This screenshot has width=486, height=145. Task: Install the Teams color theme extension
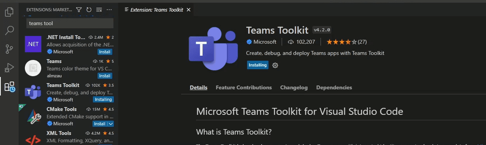[x=105, y=76]
